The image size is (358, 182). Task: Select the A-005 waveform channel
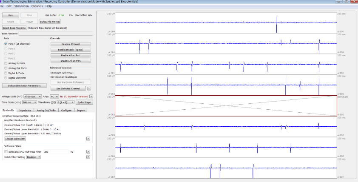tap(226, 127)
